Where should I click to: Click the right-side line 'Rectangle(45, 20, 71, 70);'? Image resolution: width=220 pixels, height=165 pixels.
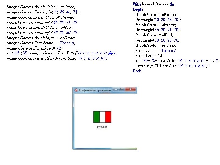coord(158,30)
